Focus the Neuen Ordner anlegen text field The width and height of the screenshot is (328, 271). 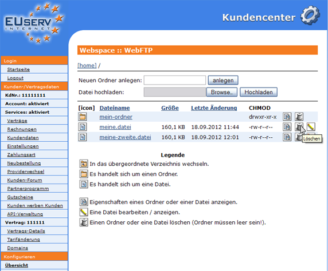point(175,80)
